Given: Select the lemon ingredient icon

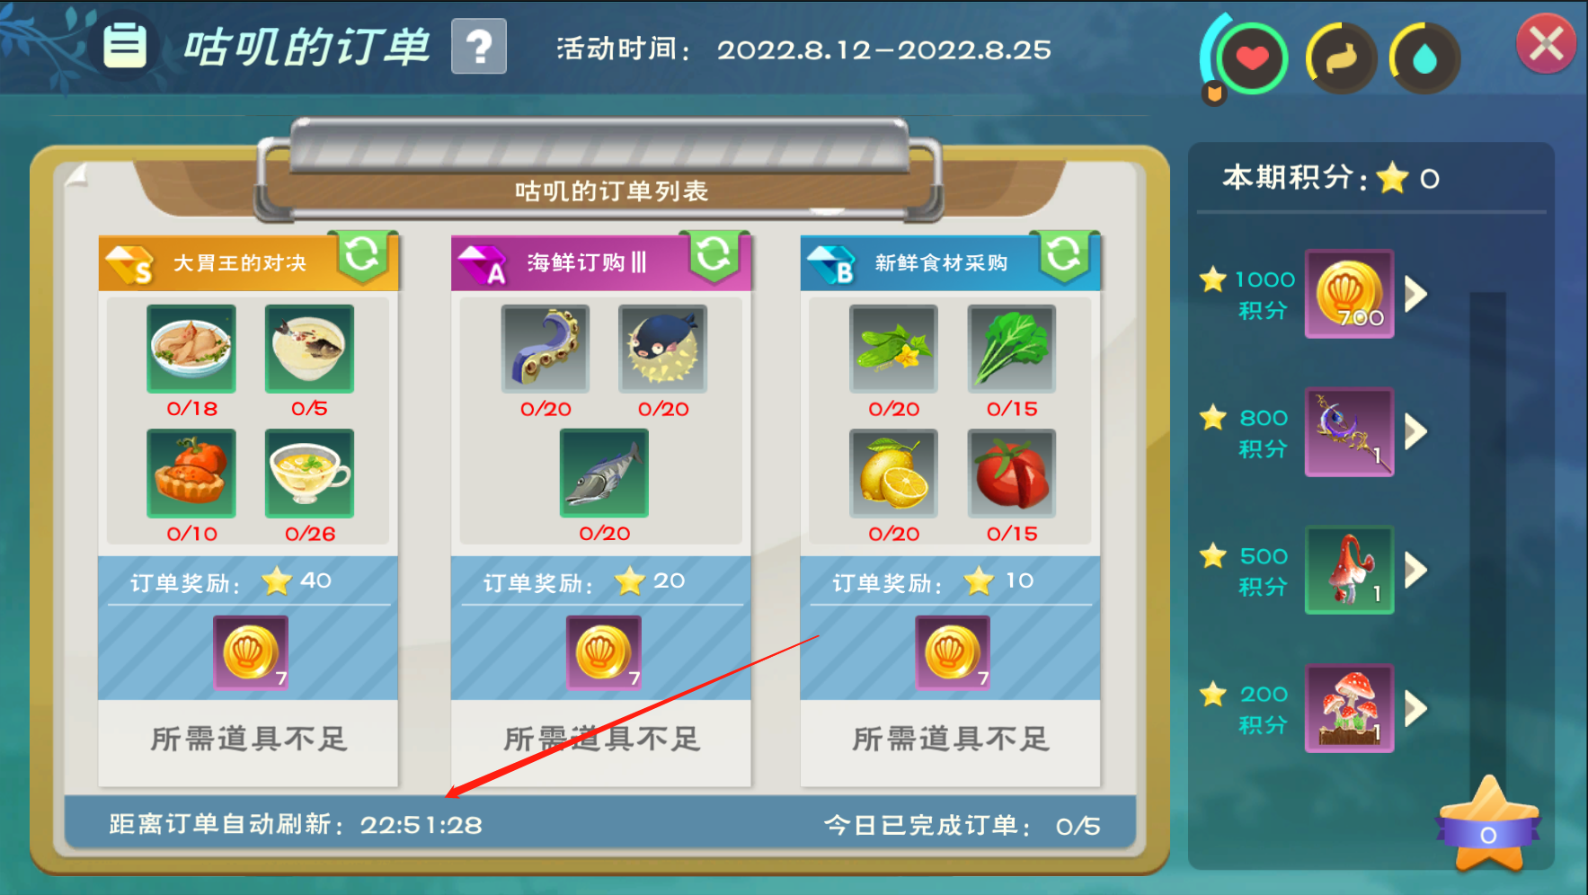Looking at the screenshot, I should (x=894, y=474).
